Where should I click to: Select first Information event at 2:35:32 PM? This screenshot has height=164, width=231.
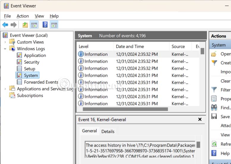138,54
